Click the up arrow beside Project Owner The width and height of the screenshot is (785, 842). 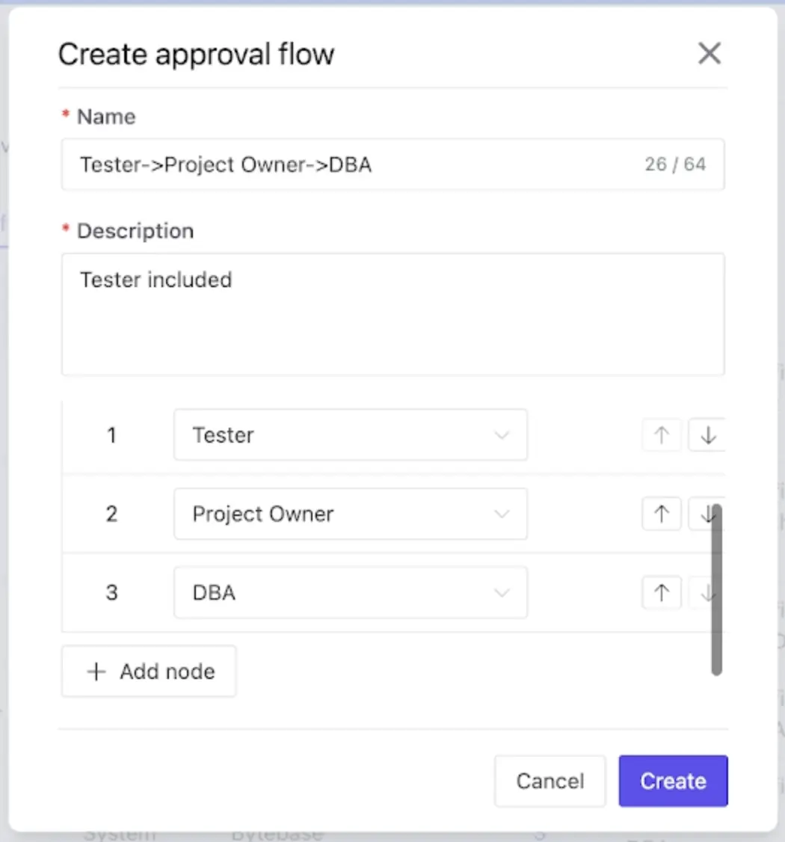coord(661,514)
